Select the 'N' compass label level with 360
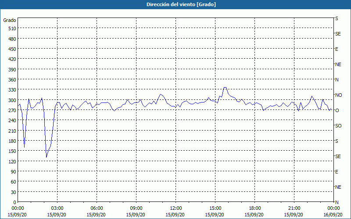 point(337,80)
